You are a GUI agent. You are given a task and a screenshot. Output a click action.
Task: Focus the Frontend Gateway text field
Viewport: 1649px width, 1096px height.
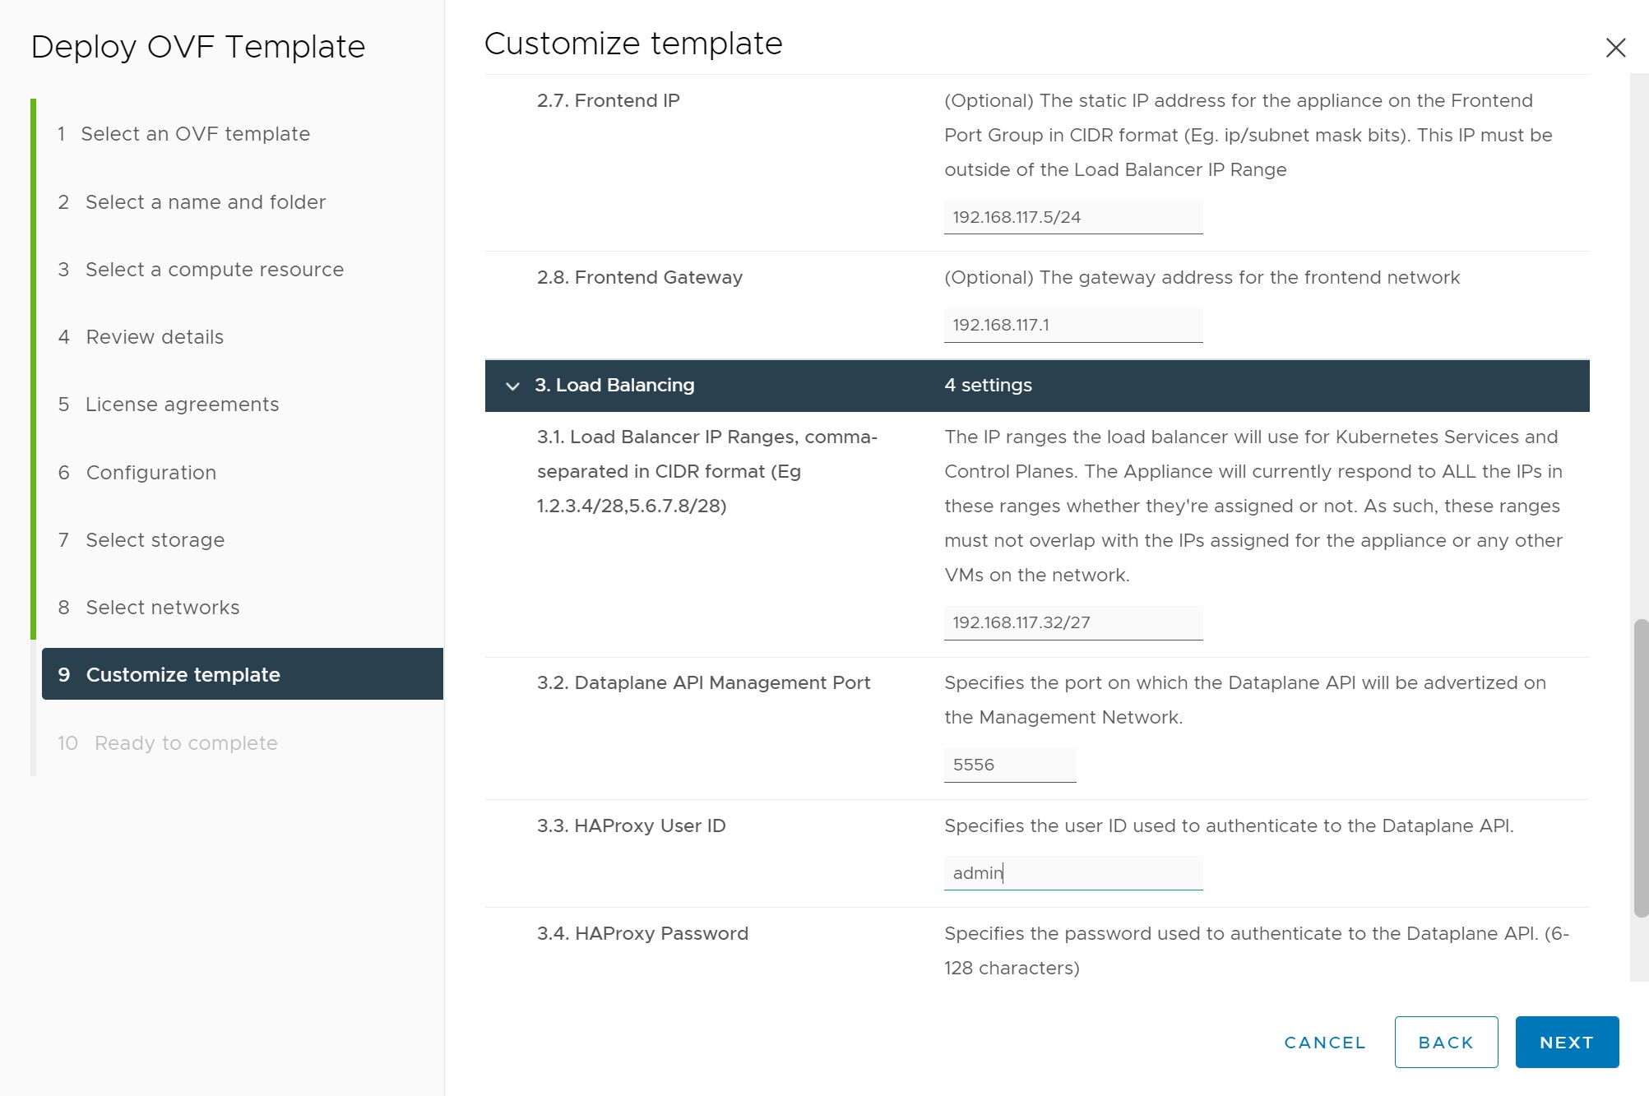coord(1072,325)
